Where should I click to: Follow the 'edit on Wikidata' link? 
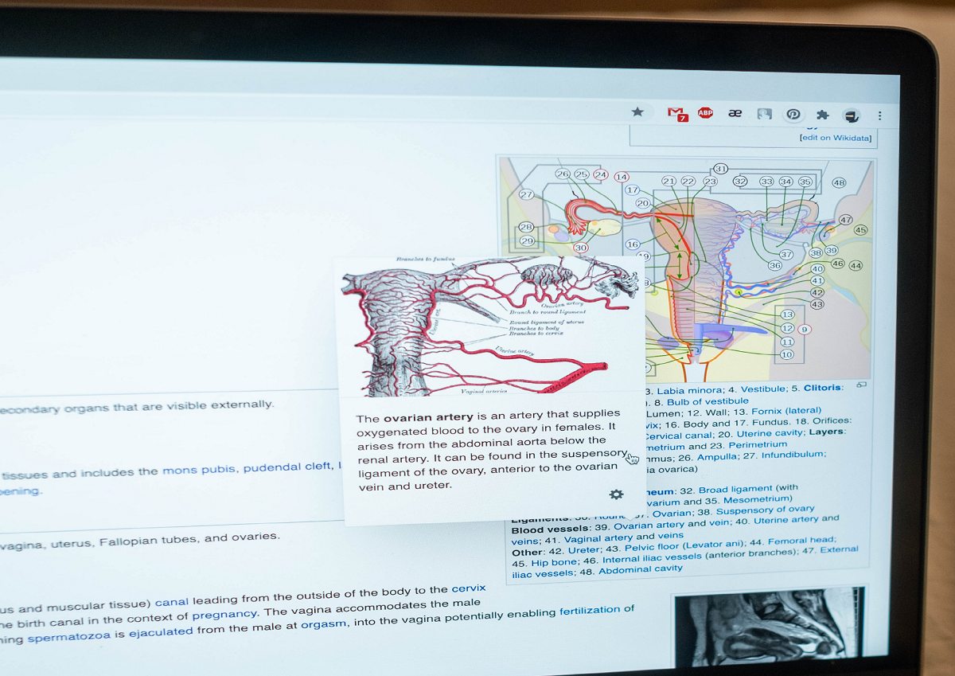836,138
